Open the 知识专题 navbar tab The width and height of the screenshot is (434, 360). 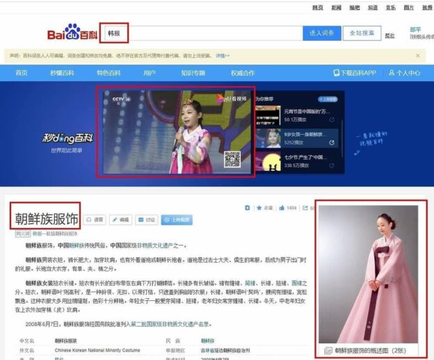(x=193, y=73)
